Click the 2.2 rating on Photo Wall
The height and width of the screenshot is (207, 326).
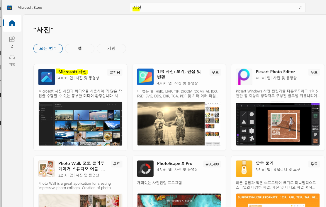tap(62, 175)
